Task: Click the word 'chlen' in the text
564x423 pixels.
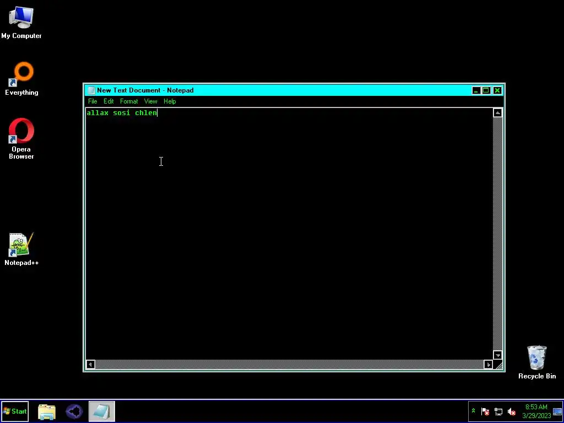Action: [x=145, y=113]
